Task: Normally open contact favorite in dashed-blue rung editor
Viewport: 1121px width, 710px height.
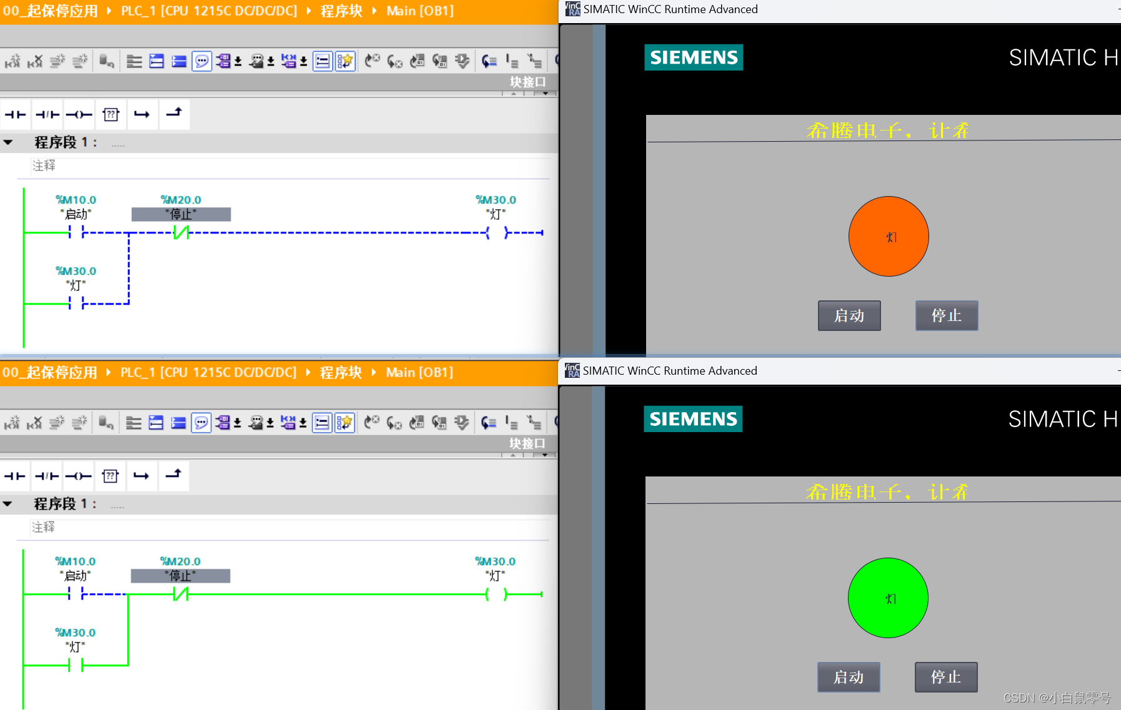Action: click(x=16, y=114)
